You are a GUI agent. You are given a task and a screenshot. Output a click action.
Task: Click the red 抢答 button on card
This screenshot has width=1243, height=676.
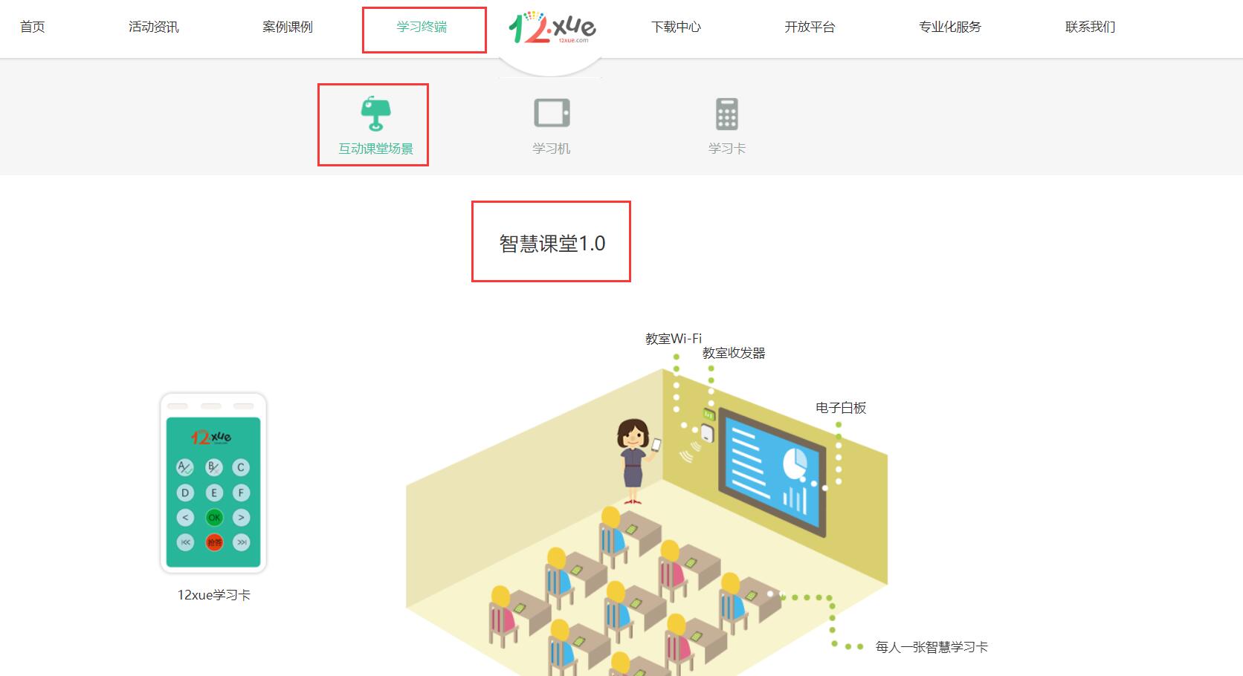(x=214, y=542)
